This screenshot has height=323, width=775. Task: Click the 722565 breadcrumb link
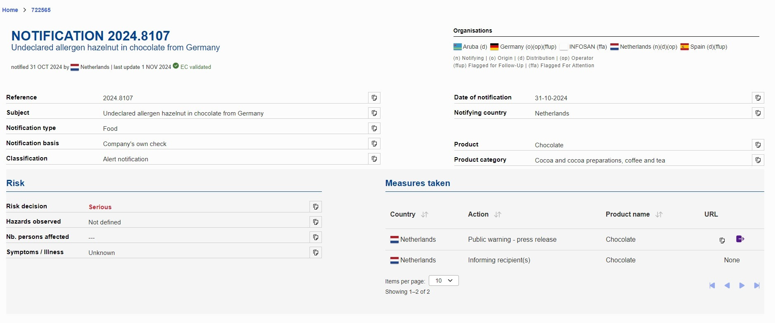(x=41, y=10)
